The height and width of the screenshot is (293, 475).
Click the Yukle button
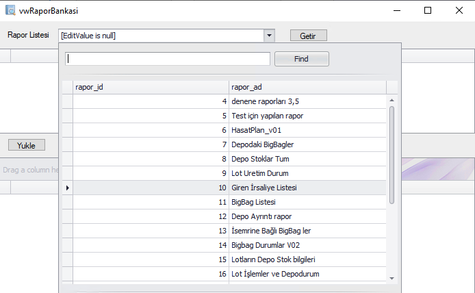pos(26,145)
